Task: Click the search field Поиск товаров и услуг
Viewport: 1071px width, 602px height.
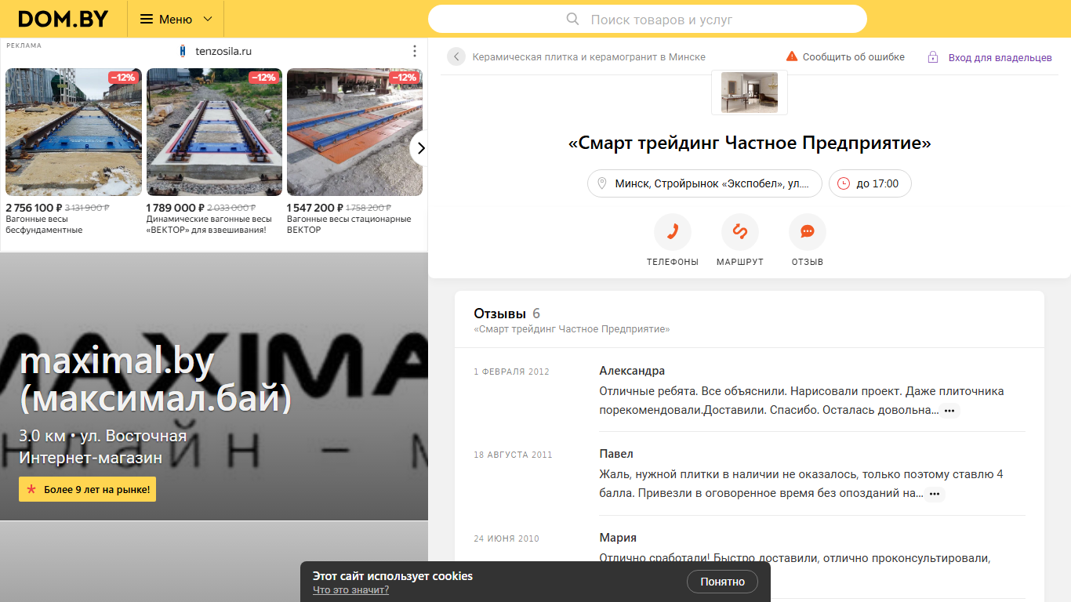Action: pyautogui.click(x=648, y=19)
